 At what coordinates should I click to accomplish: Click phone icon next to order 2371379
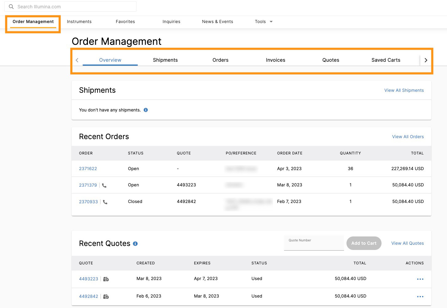[x=104, y=185]
